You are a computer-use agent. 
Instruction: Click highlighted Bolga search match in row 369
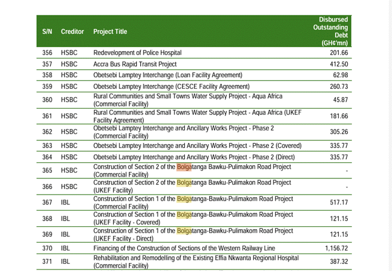coord(184,231)
